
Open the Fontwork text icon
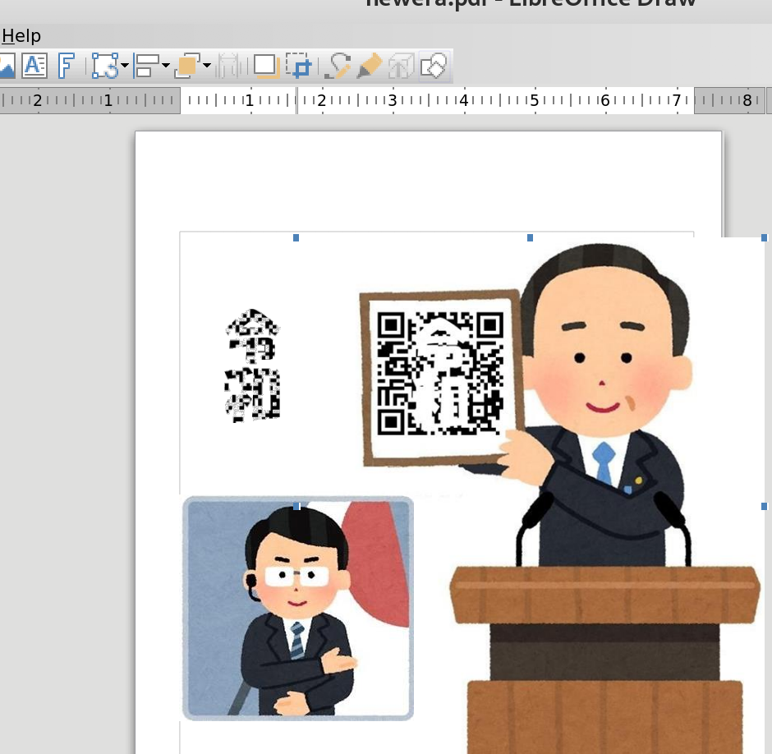(67, 66)
